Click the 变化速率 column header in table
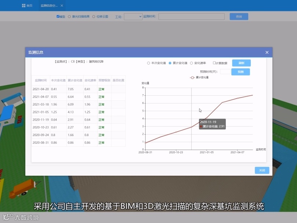This screenshot has width=297, height=223. (90, 80)
